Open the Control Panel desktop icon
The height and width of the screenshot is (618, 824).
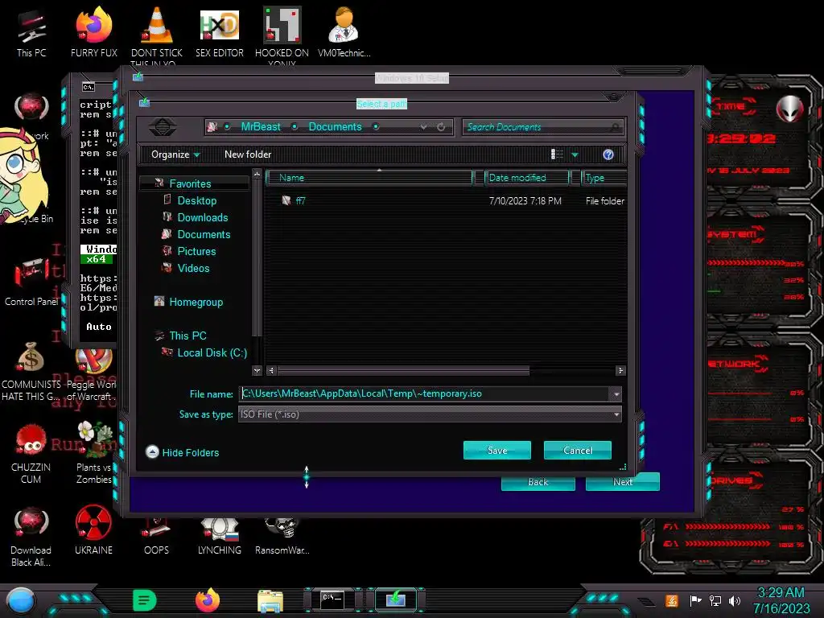[x=31, y=282]
